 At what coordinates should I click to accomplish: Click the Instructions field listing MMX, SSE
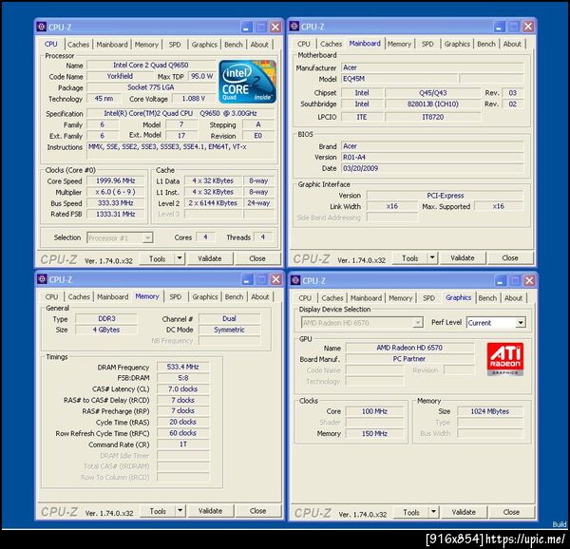coord(180,150)
